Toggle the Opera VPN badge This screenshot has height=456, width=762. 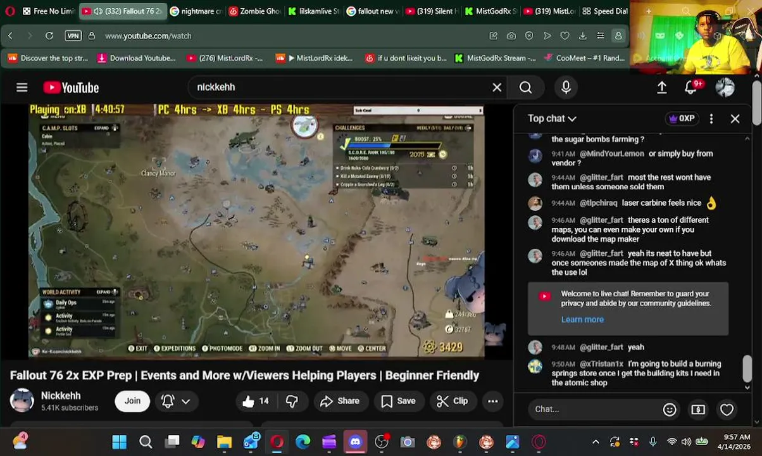click(x=73, y=36)
